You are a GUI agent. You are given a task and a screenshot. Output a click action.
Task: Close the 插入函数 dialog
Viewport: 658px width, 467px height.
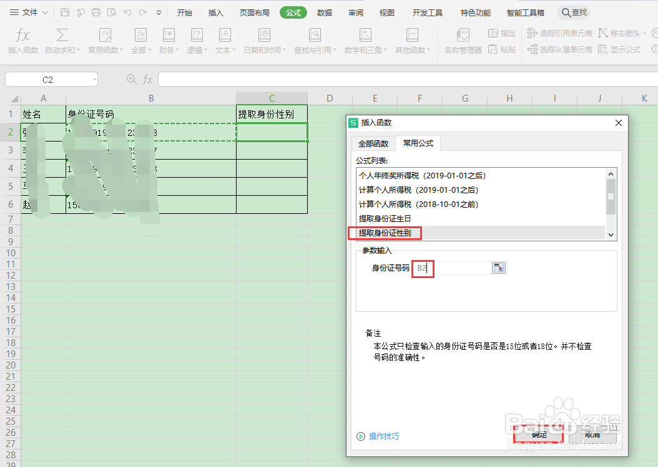618,123
